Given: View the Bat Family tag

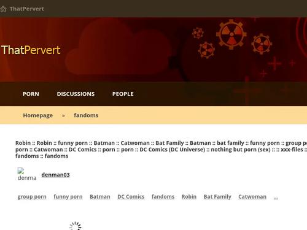Looking at the screenshot, I should point(217,197).
